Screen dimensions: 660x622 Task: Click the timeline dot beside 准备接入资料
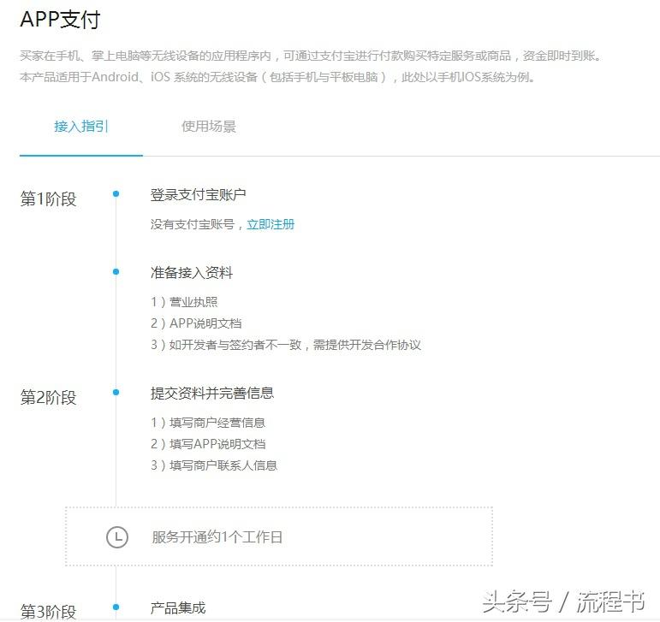click(x=116, y=272)
